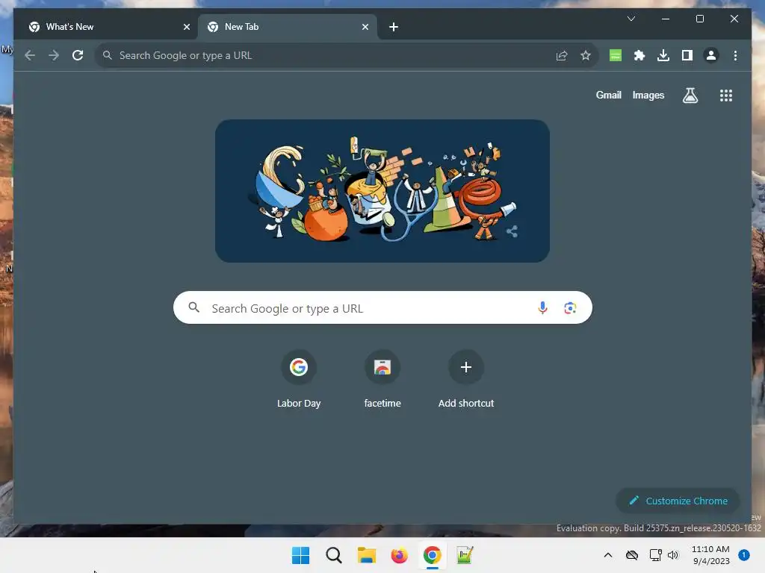This screenshot has width=765, height=573.
Task: Open the profile avatar menu
Action: (711, 55)
